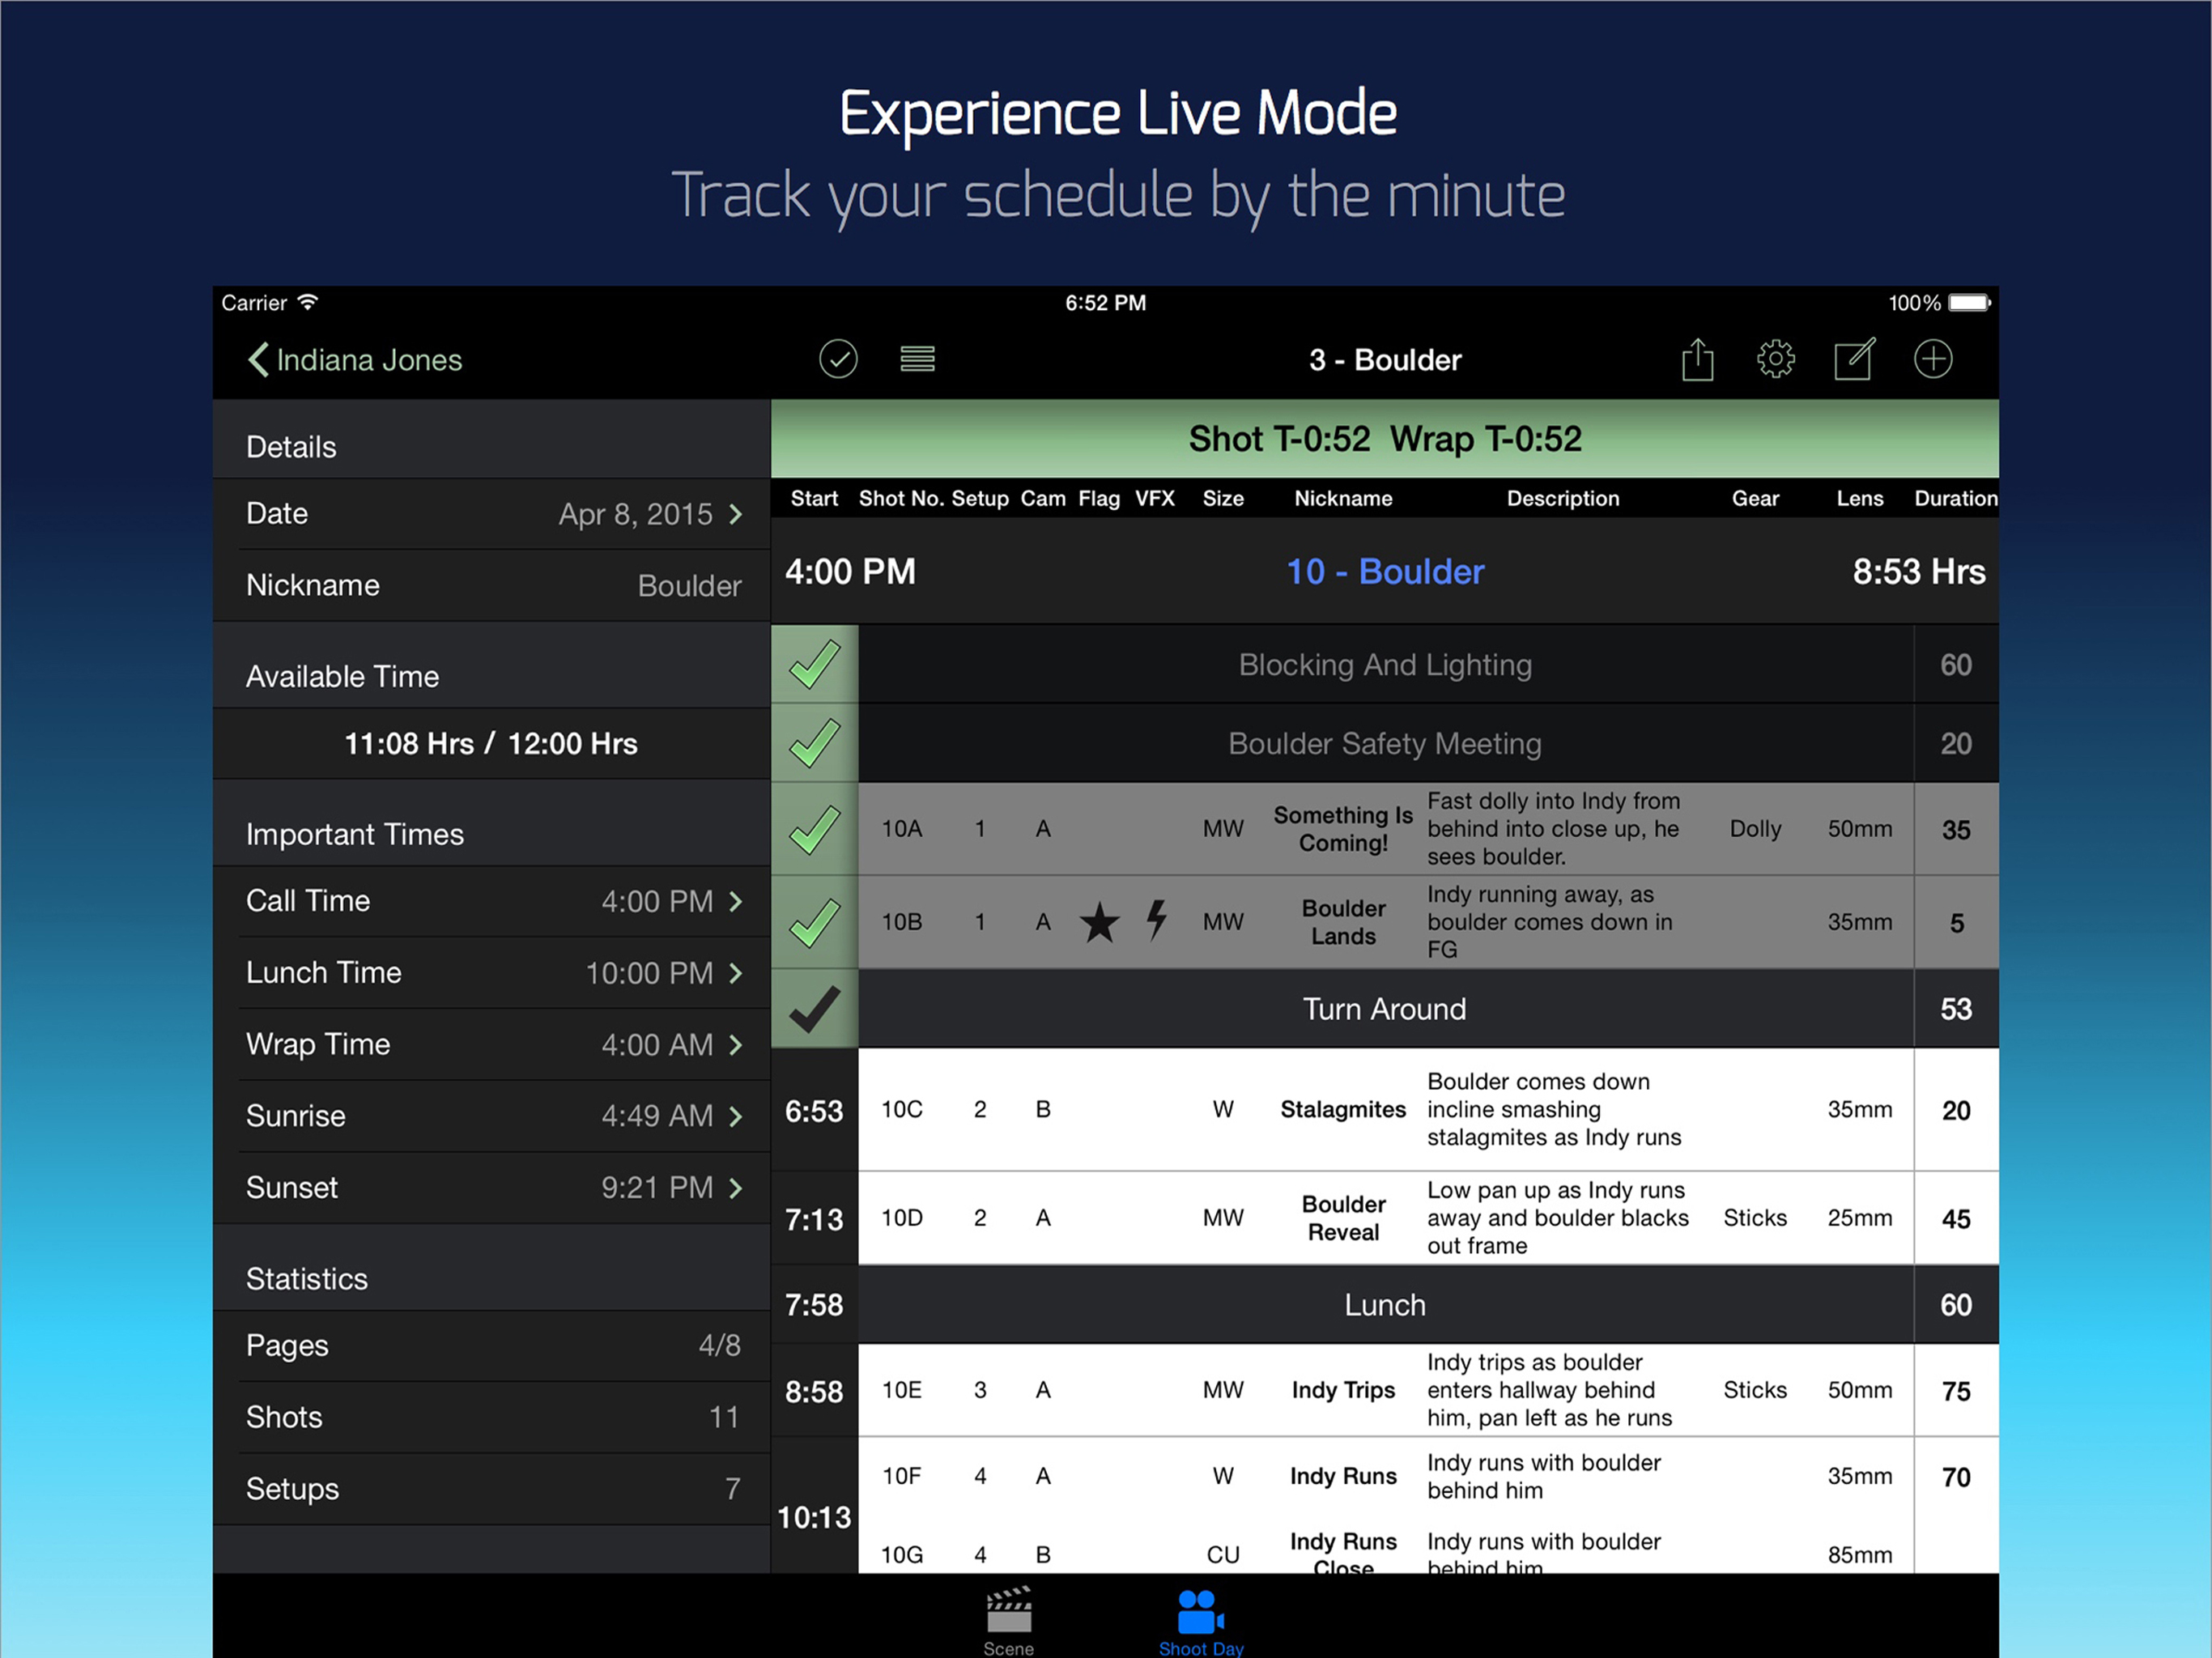Expand Sunset 9:21 PM row
Viewport: 2212px width, 1658px height.
(736, 1188)
